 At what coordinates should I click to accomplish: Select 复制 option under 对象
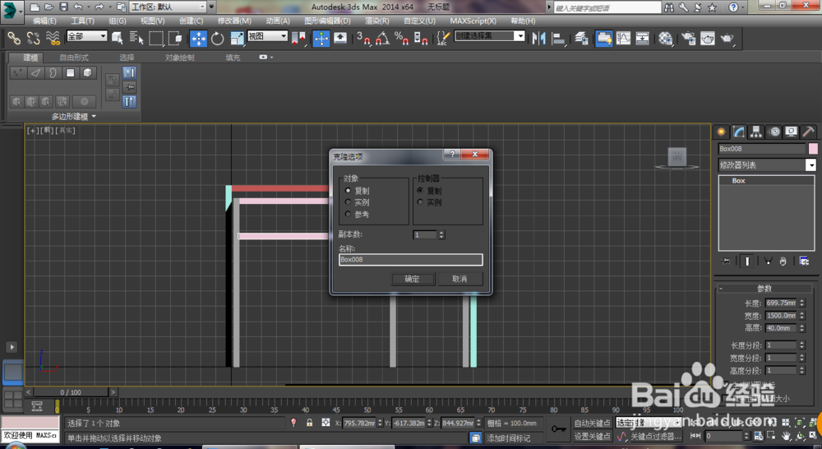(348, 191)
